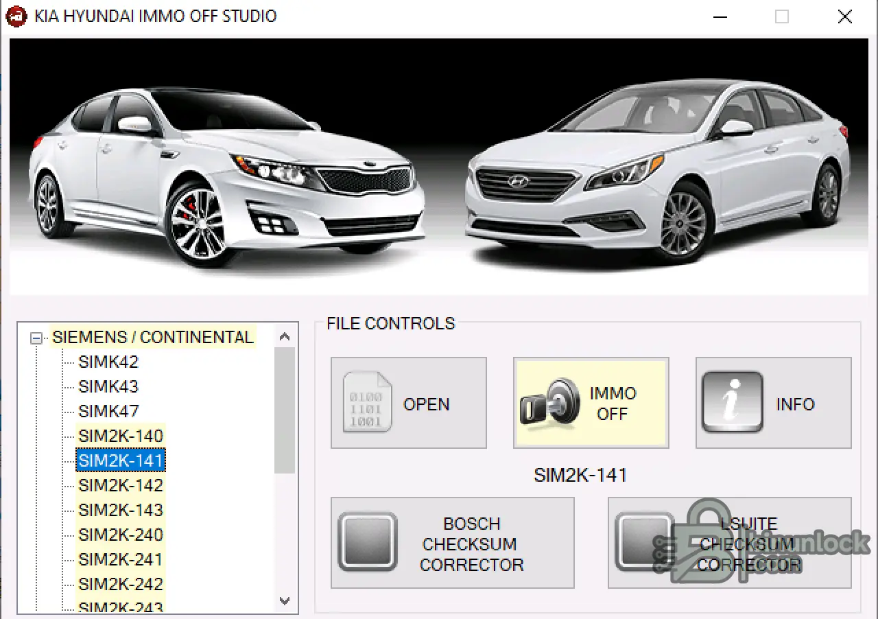
Task: Select SIM2K-240 in the ECU list
Action: pyautogui.click(x=121, y=535)
